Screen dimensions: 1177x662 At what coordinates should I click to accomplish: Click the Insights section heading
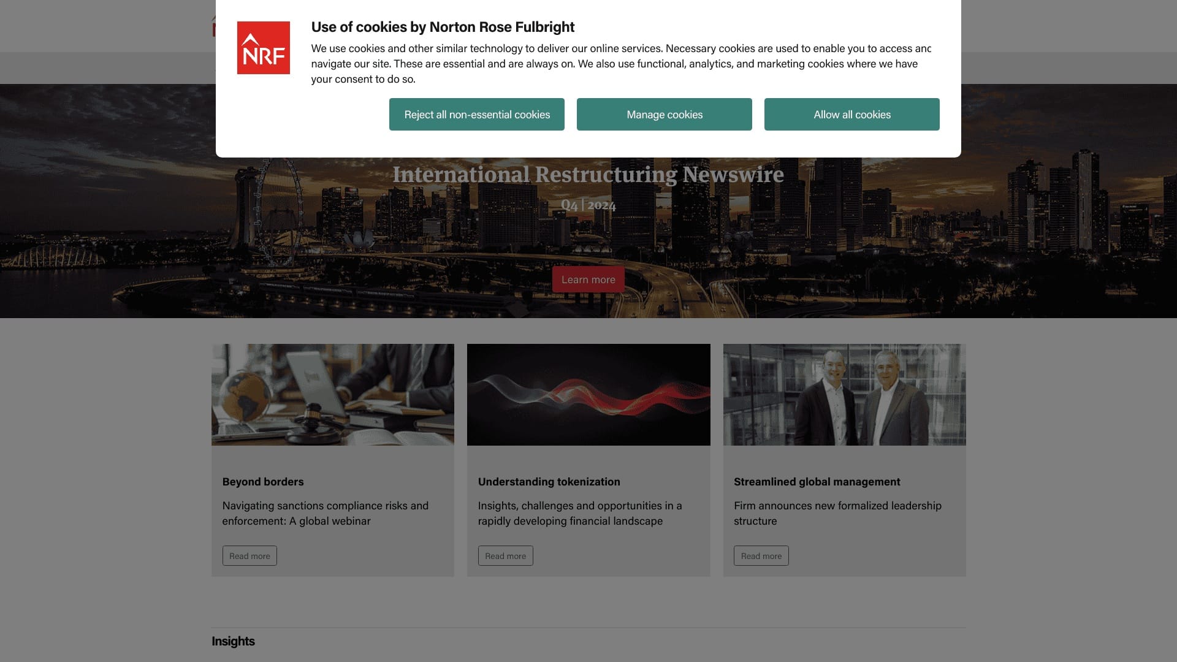click(233, 641)
